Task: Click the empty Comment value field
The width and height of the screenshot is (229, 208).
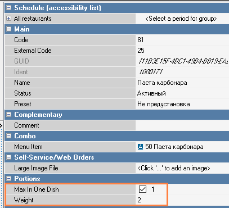Action: [x=182, y=125]
